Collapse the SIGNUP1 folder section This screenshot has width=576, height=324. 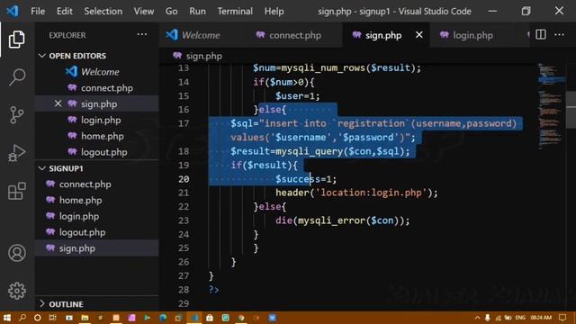click(42, 168)
